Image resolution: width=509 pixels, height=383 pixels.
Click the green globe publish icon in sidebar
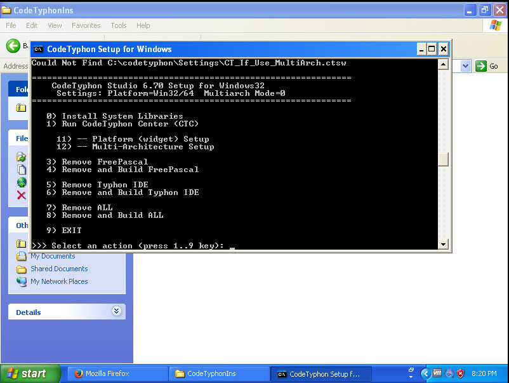coord(22,182)
